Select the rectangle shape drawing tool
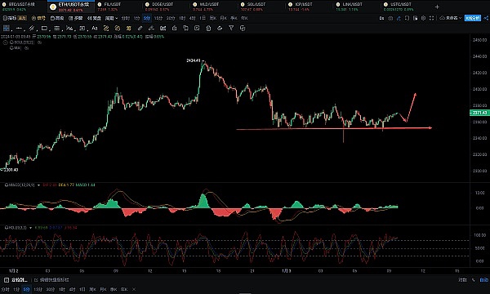 [x=44, y=29]
